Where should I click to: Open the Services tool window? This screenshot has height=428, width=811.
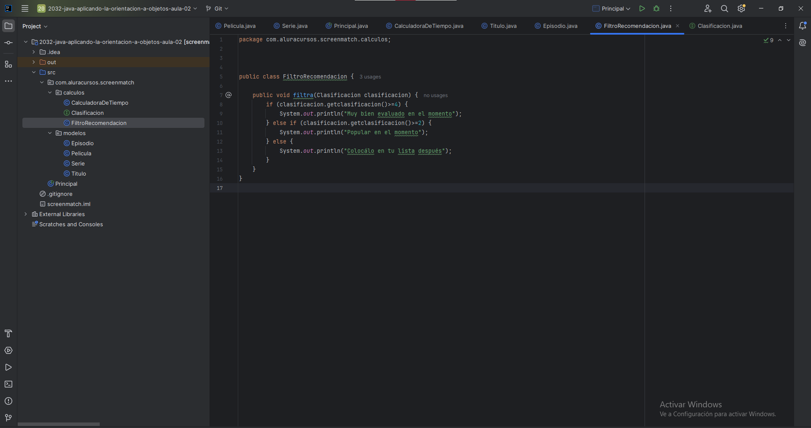pos(8,350)
